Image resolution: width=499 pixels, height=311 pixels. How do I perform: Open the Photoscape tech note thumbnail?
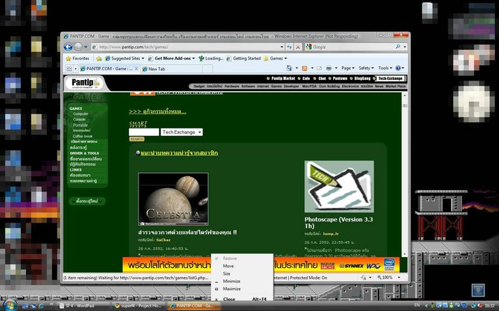point(339,187)
